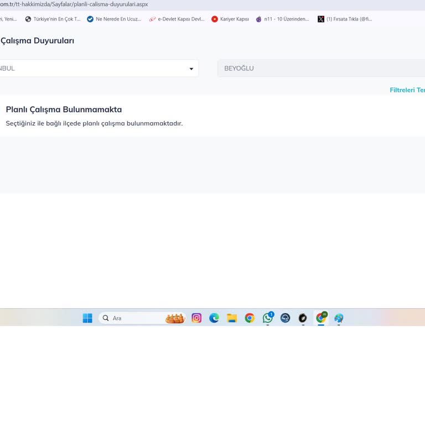The height and width of the screenshot is (425, 425).
Task: Open the Ne Nerede En Ucuz bookmark
Action: (x=114, y=19)
